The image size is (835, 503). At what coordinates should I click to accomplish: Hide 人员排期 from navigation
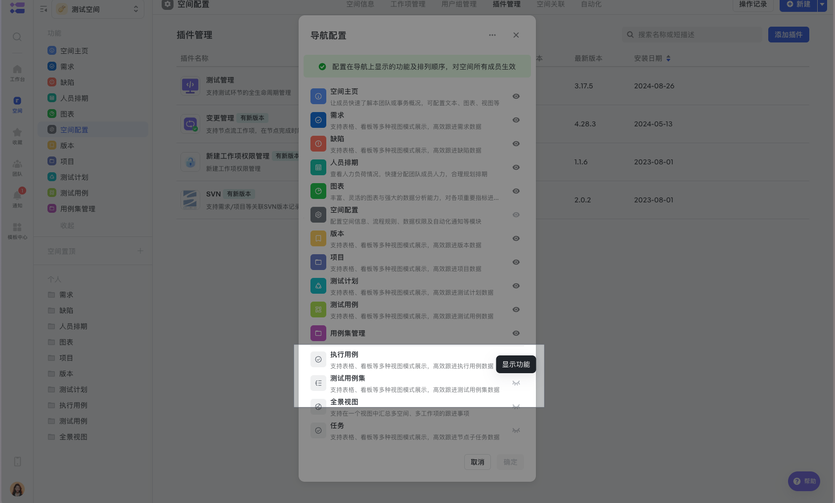(x=516, y=167)
